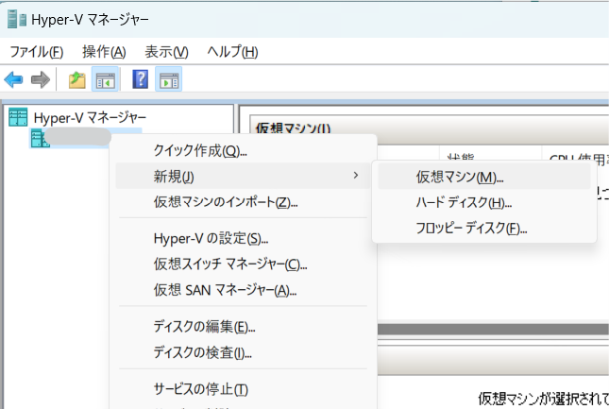
Task: Click the blue Back arrow toolbar icon
Action: pyautogui.click(x=13, y=79)
